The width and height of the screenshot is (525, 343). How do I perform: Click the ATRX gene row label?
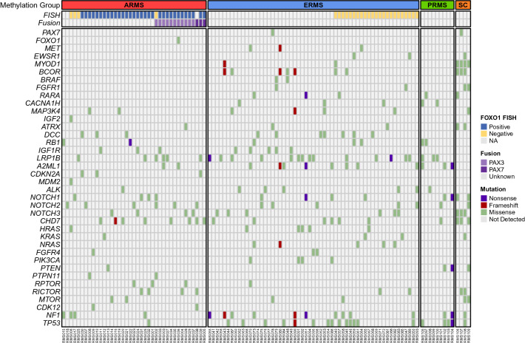click(50, 127)
